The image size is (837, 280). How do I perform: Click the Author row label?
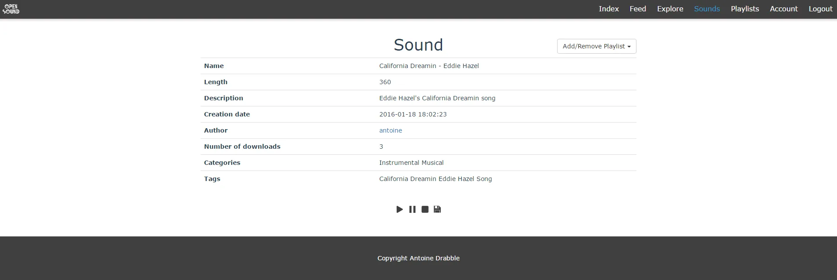coord(216,130)
